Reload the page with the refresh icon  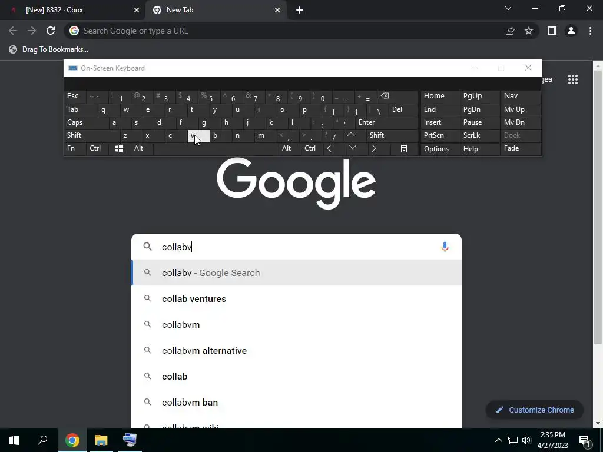[51, 31]
